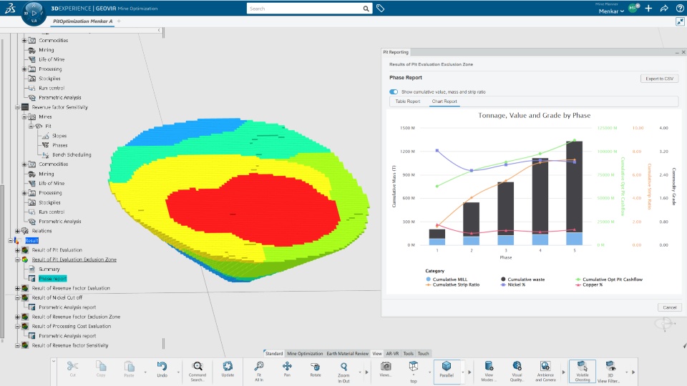Select the Slopes tree item

point(59,136)
